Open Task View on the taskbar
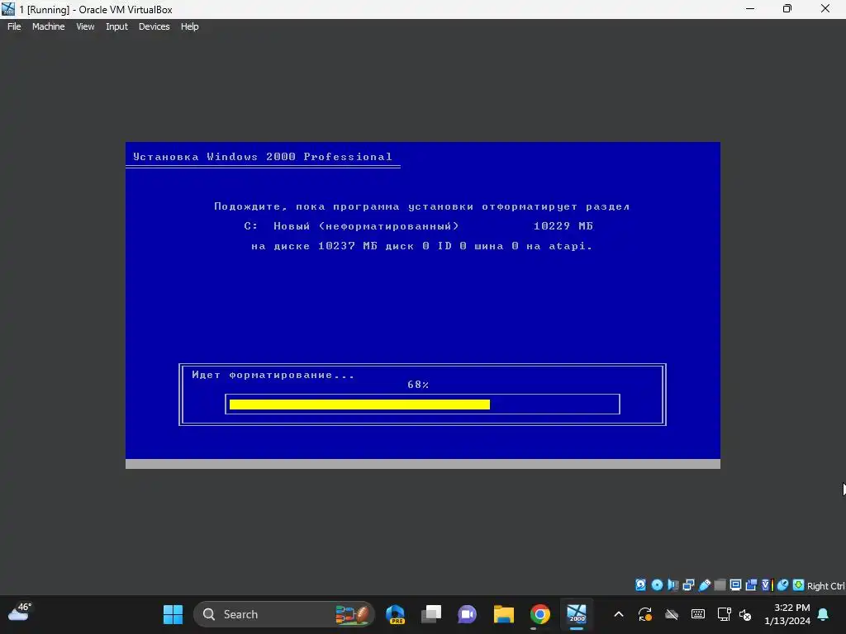 431,614
